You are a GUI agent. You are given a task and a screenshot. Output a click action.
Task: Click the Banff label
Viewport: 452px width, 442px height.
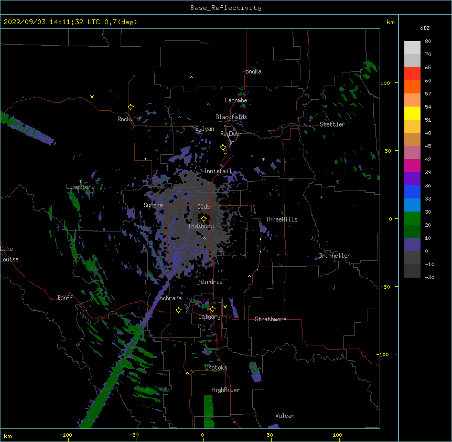tap(65, 298)
